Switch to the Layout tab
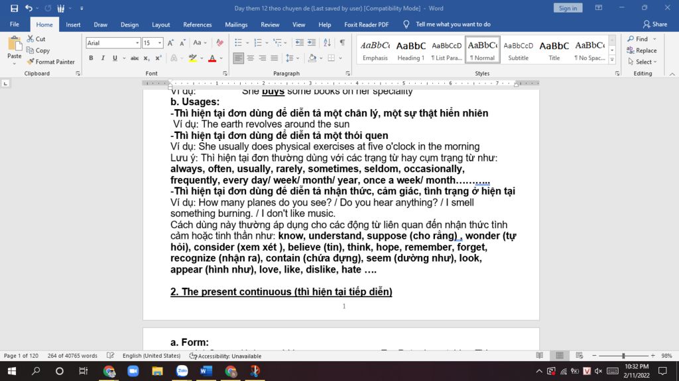Image resolution: width=679 pixels, height=381 pixels. pyautogui.click(x=160, y=24)
